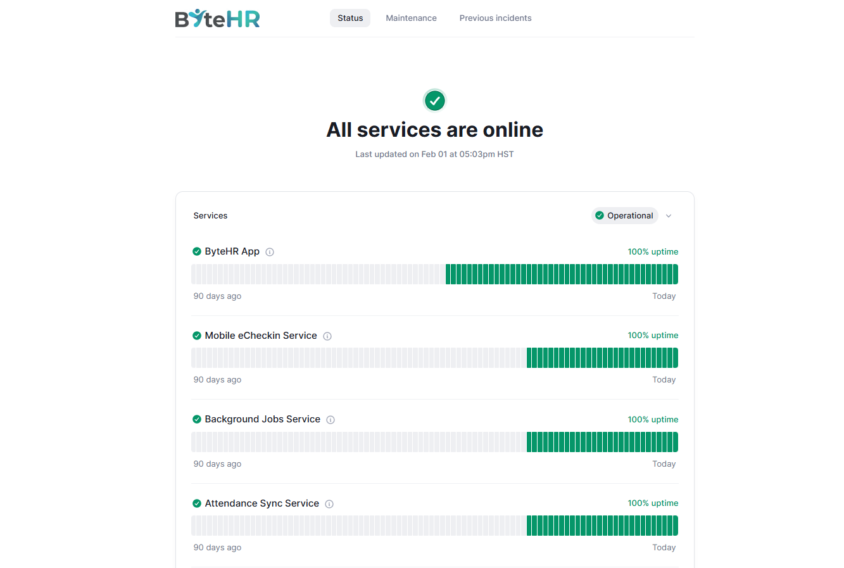Click today's bar in Background Jobs uptime chart

676,442
